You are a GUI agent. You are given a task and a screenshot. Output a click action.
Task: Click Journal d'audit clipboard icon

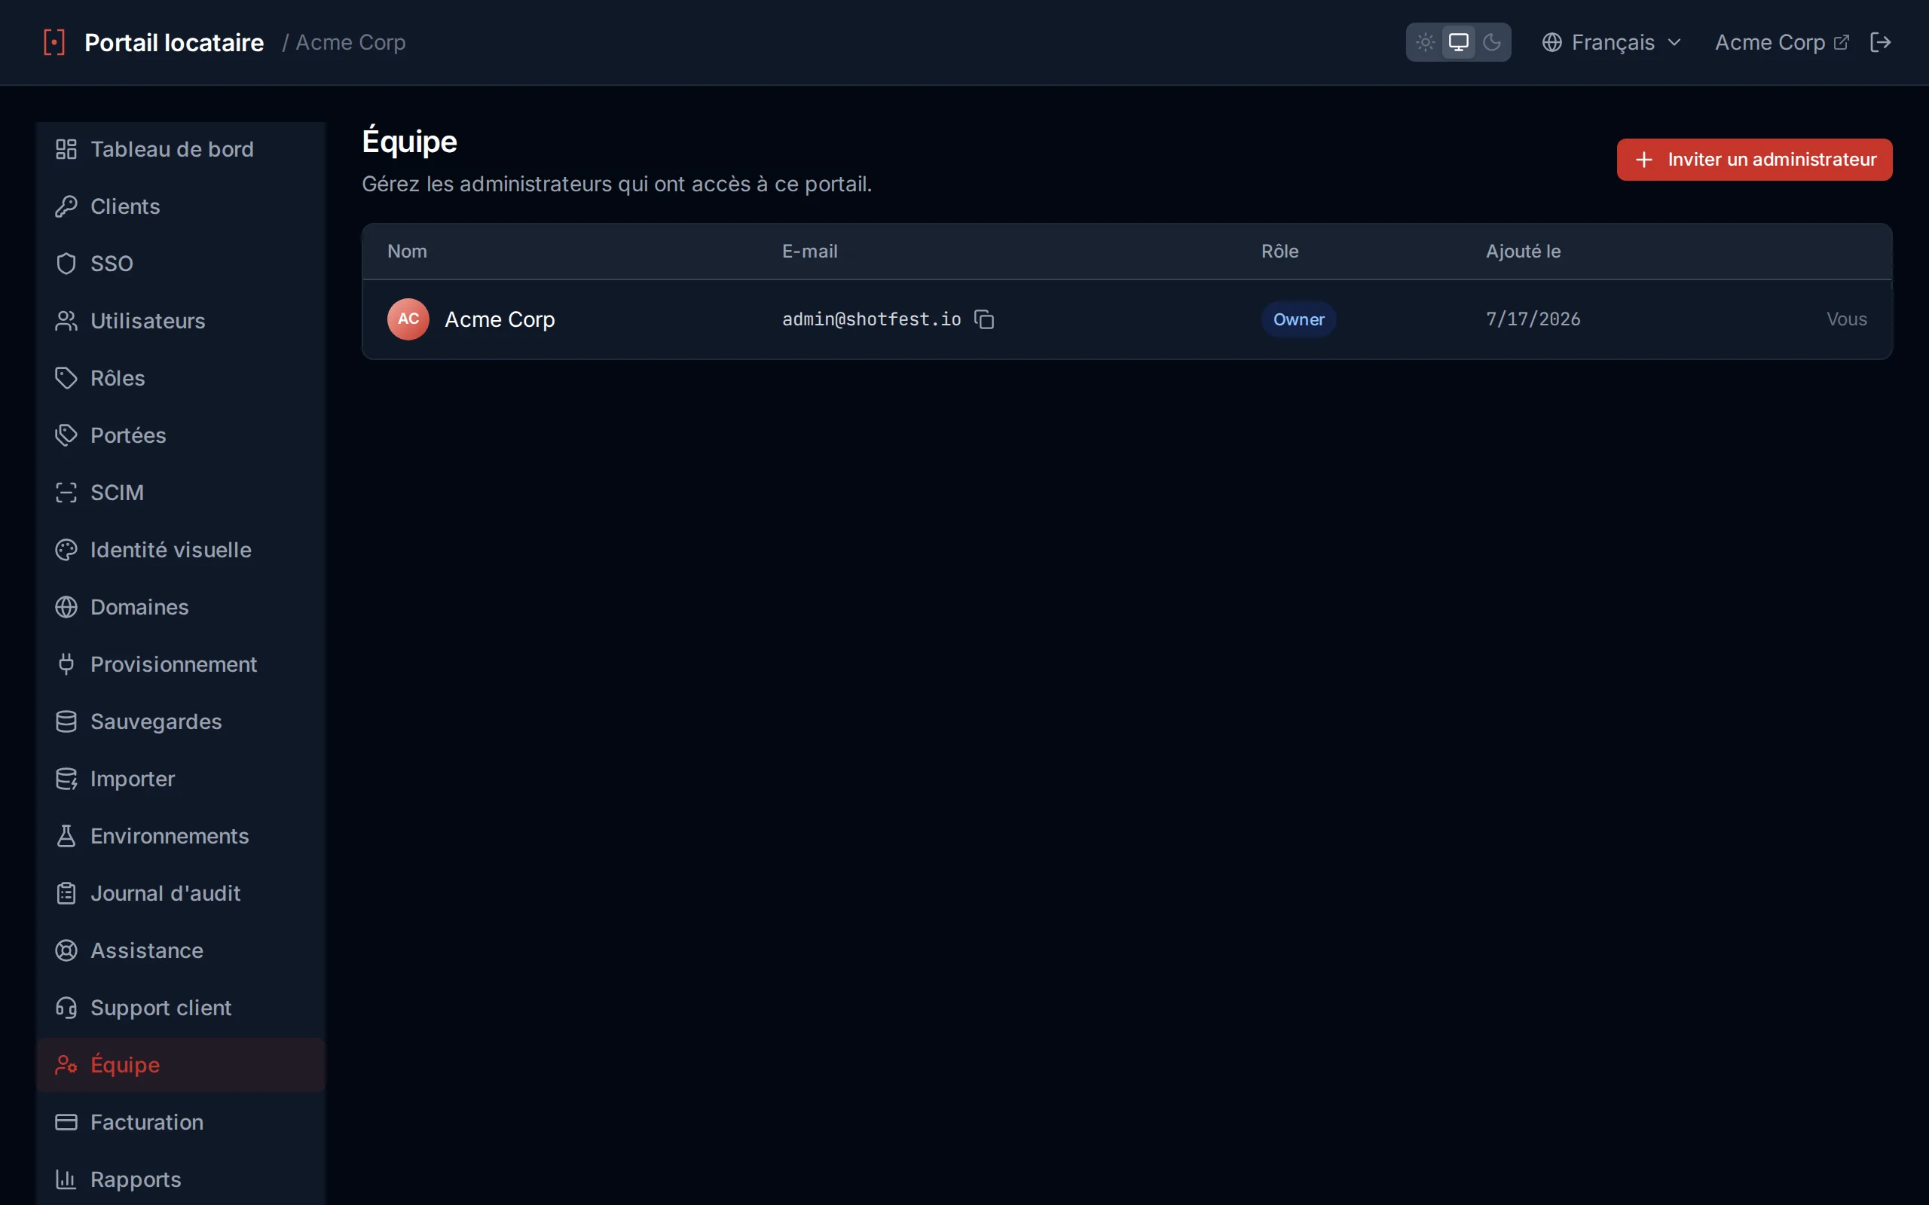(x=66, y=893)
